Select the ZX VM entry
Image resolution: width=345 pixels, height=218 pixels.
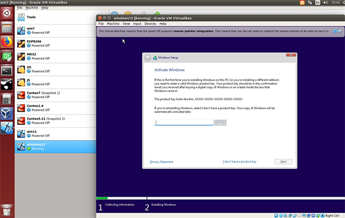click(55, 70)
